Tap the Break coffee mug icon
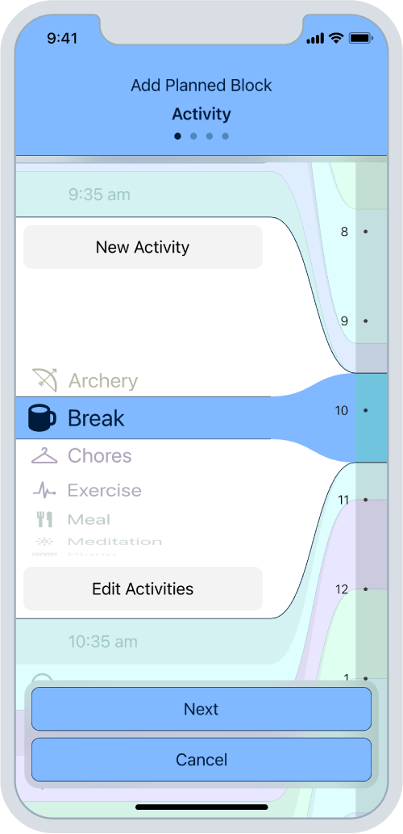Screen dimensions: 403x834 coord(42,418)
